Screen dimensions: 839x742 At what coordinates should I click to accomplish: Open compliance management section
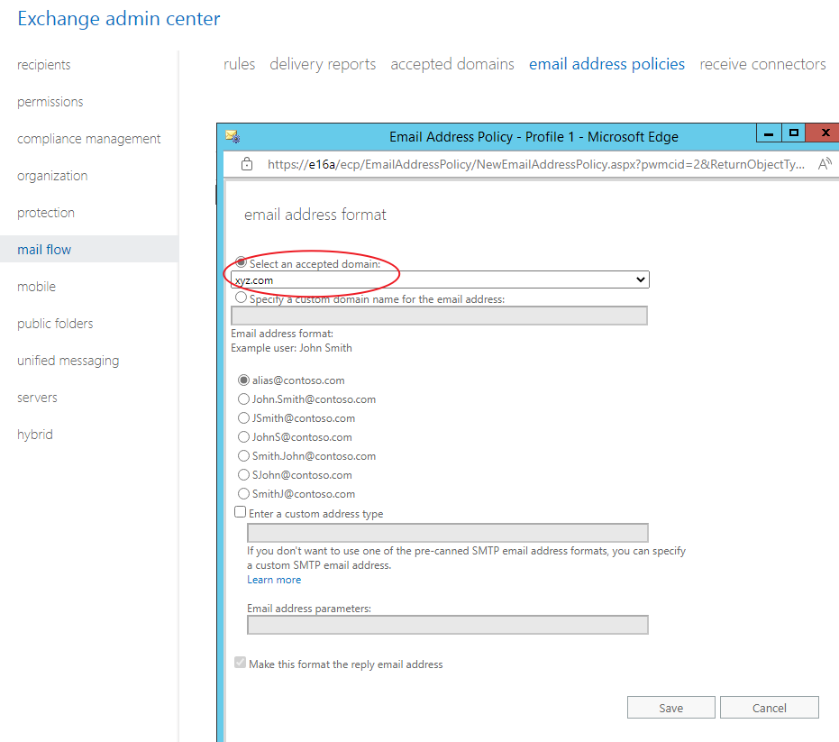[89, 139]
